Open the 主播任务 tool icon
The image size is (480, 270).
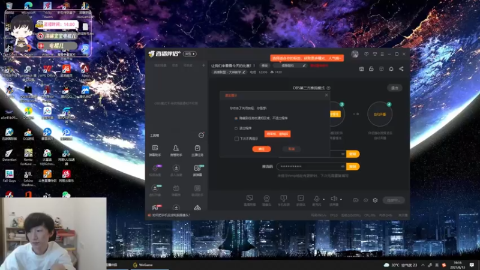coord(197,151)
